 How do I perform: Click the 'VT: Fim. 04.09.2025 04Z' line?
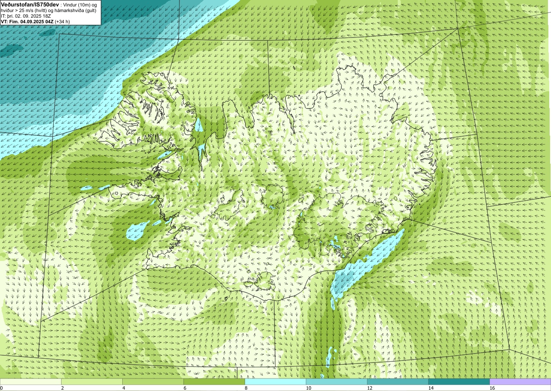click(35, 22)
